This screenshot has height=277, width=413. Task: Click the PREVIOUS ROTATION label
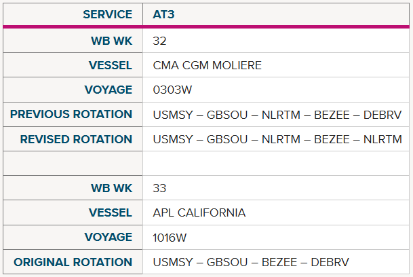tap(71, 114)
